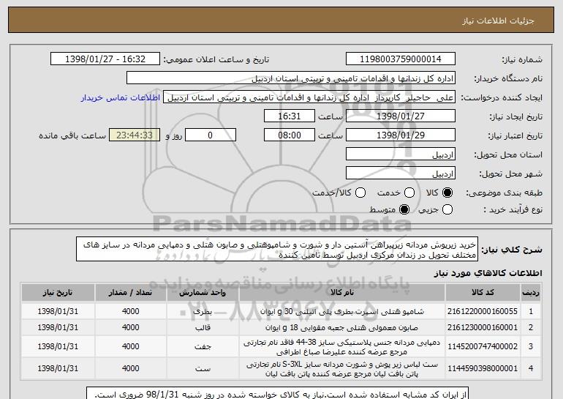Click need date 1398/01/31 in row 4

pyautogui.click(x=58, y=368)
